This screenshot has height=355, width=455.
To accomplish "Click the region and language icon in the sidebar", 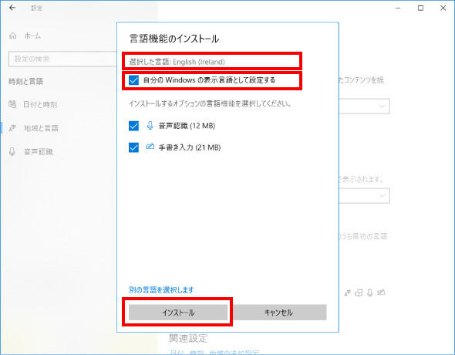I will pos(12,128).
